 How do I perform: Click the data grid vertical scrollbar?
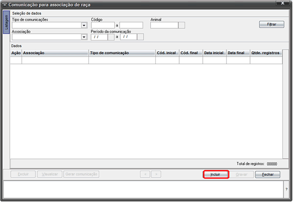coord(286,104)
